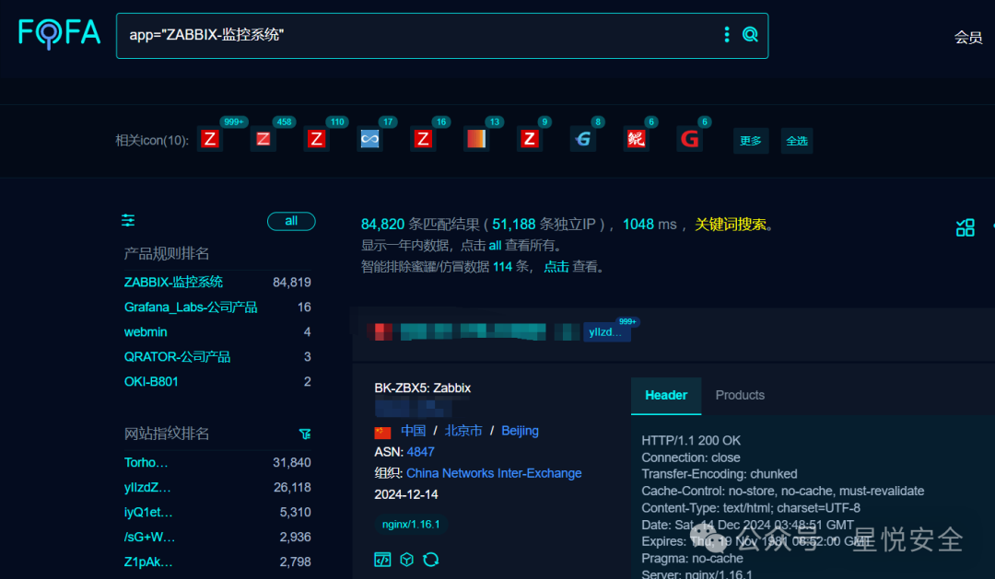Filter by QRATOR-公司产品

[177, 357]
